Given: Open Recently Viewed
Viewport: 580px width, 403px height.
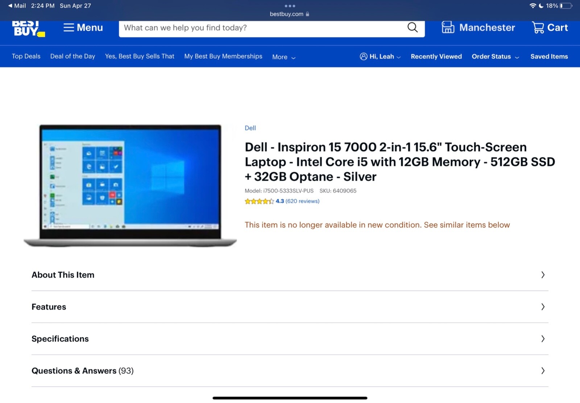Looking at the screenshot, I should pos(436,57).
